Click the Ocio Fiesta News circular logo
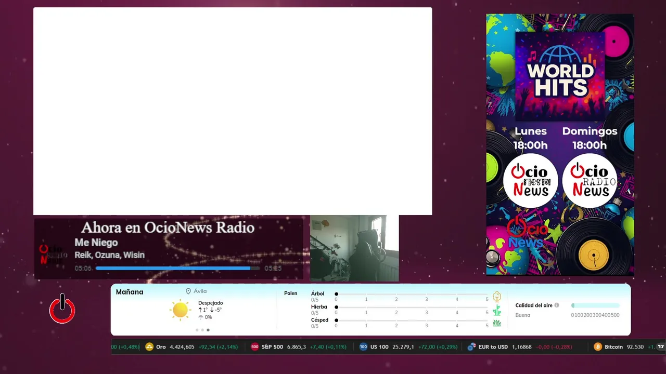Viewport: 666px width, 374px height. tap(530, 181)
